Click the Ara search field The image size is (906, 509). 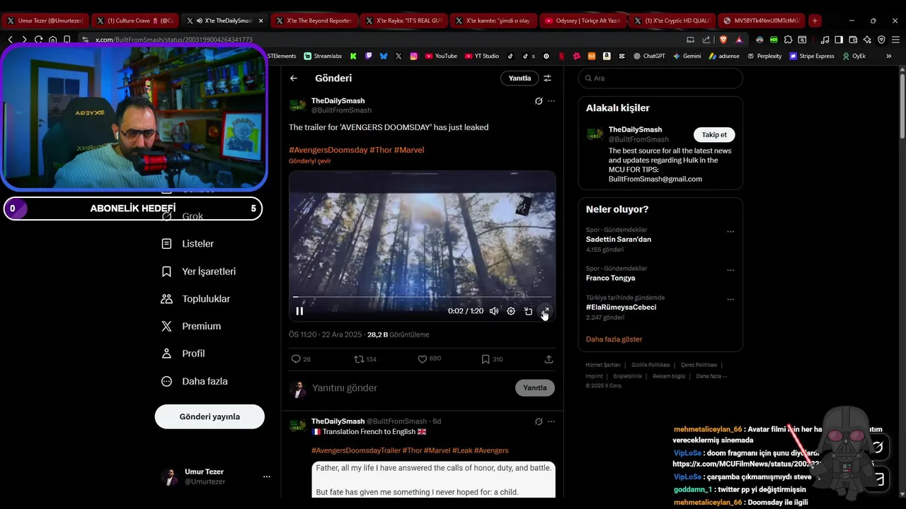coord(660,78)
